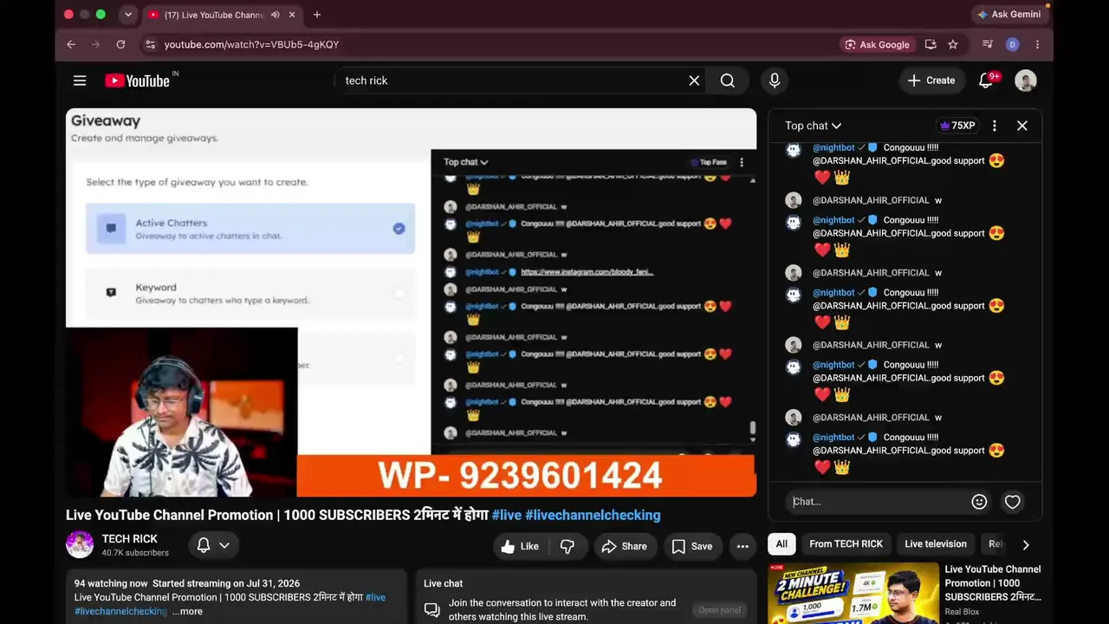Click the 'Real Blox' channel name
Image resolution: width=1109 pixels, height=624 pixels.
click(x=962, y=612)
